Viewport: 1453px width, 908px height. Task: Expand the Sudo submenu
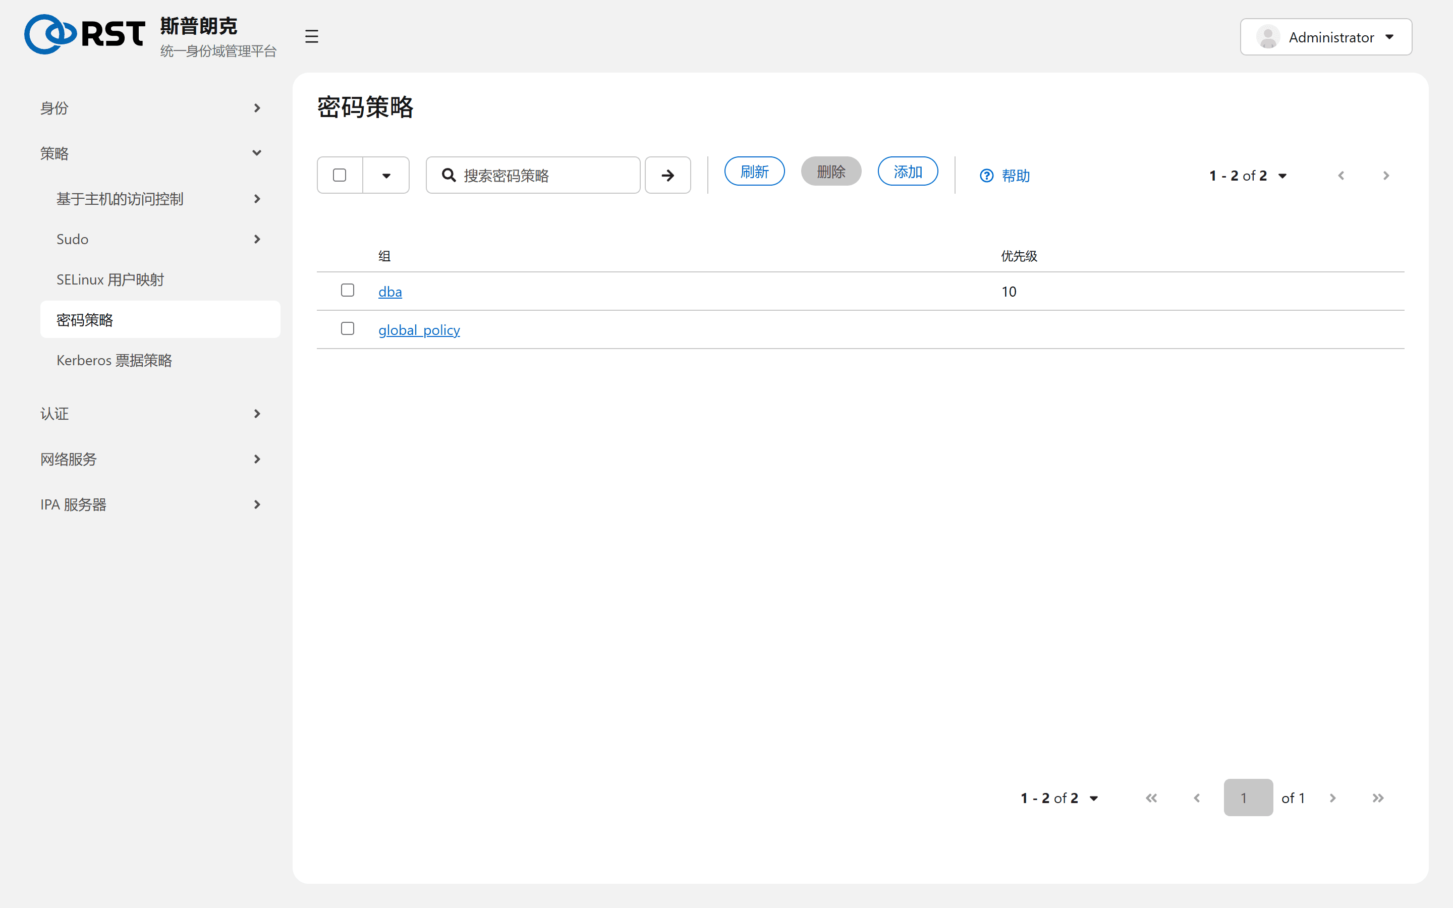tap(160, 239)
